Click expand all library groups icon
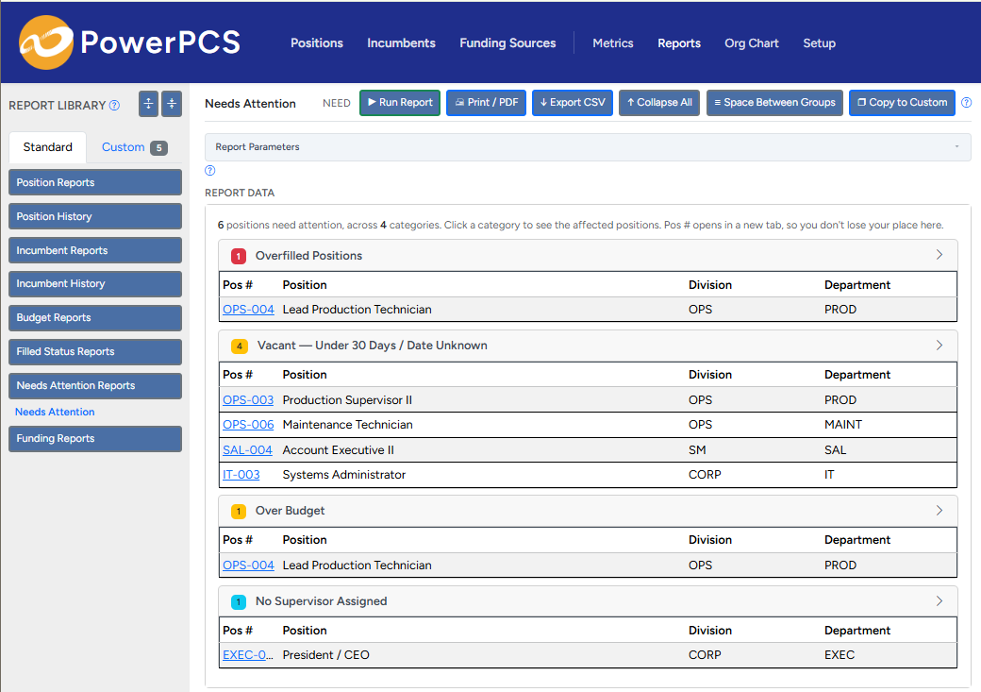 (148, 104)
